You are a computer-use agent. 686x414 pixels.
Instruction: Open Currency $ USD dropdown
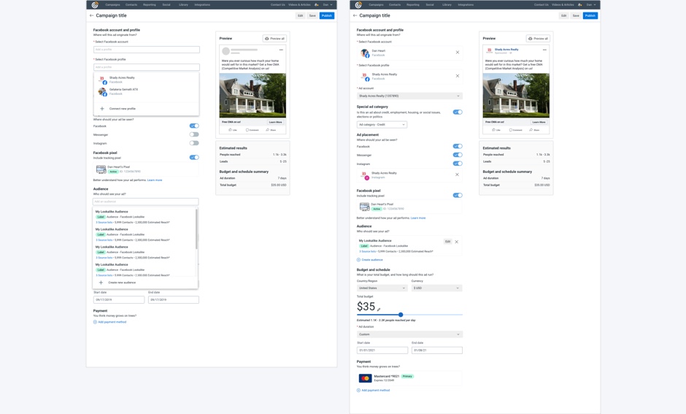[x=437, y=288]
